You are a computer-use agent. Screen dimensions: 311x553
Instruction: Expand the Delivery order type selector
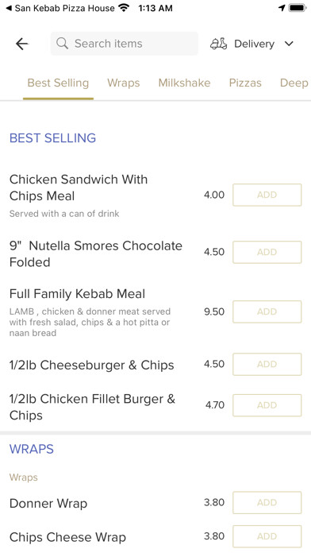251,44
